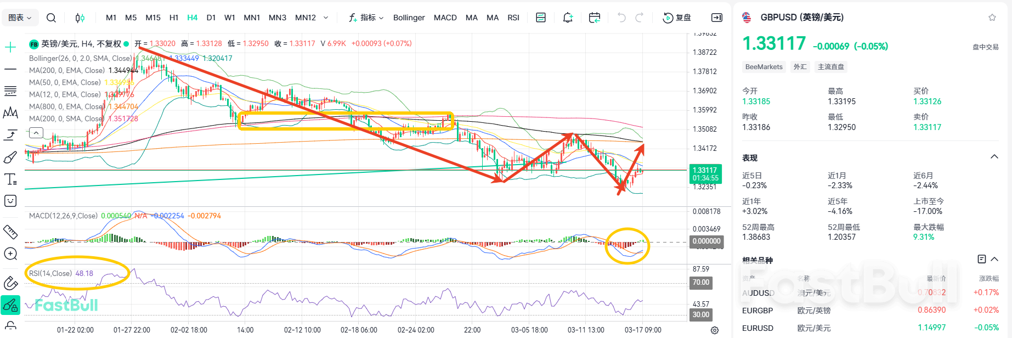Add the Bollinger indicator shortcut
Viewport: 1012px width, 338px height.
pyautogui.click(x=409, y=18)
